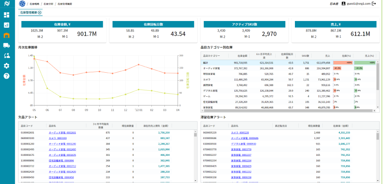Click the 欠品アラート table vertical scrollbar

click(195, 155)
